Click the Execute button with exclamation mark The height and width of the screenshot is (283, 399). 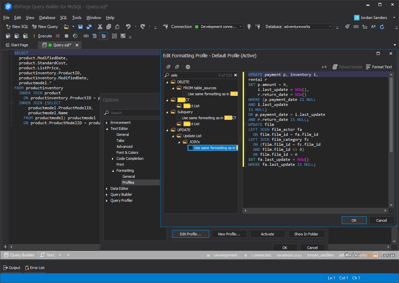(42, 36)
